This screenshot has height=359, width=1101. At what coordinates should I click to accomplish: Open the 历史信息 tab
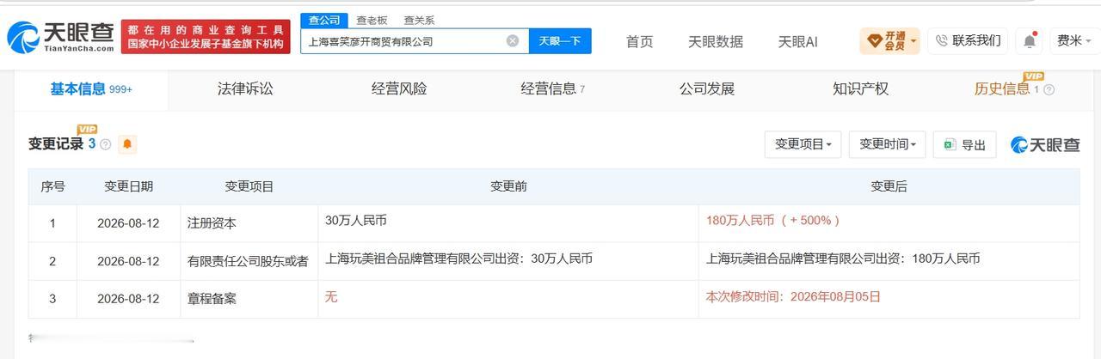point(1001,88)
